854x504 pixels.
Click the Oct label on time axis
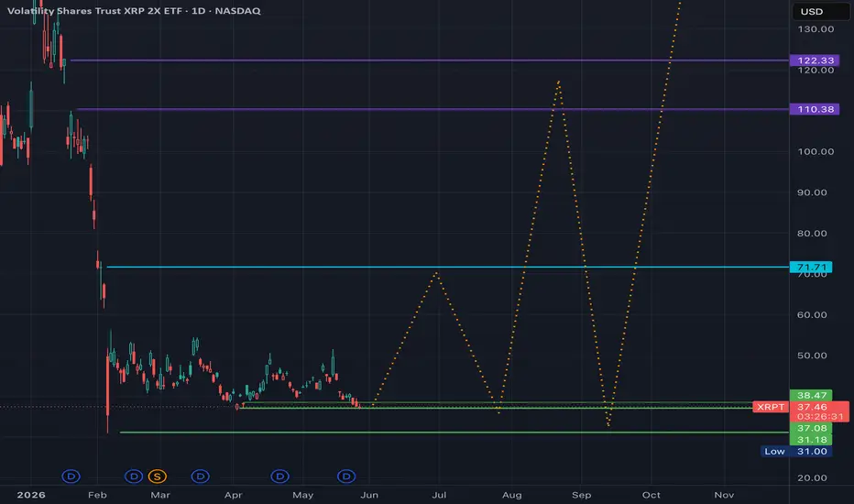[651, 495]
